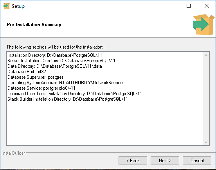
Task: Click the Stack Builder Installation Directory line
Action: point(68,99)
